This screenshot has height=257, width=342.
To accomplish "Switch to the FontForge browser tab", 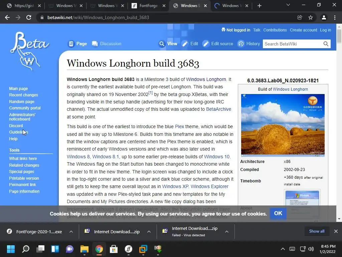I will 148,6.
